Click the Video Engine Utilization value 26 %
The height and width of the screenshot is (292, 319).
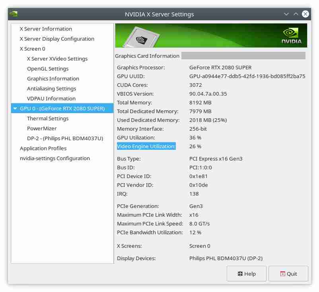(x=195, y=147)
